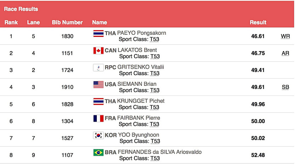296x167 pixels.
Task: Click the Rank column header
Action: [11, 22]
